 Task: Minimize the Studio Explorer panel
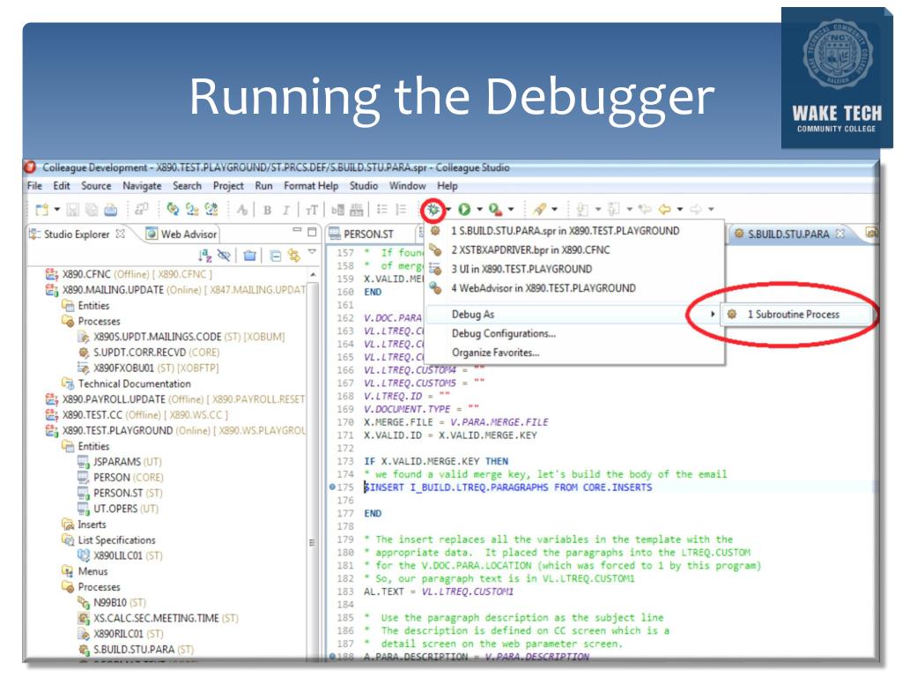[x=297, y=230]
